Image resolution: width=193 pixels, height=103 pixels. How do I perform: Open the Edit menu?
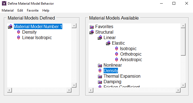pos(20,10)
